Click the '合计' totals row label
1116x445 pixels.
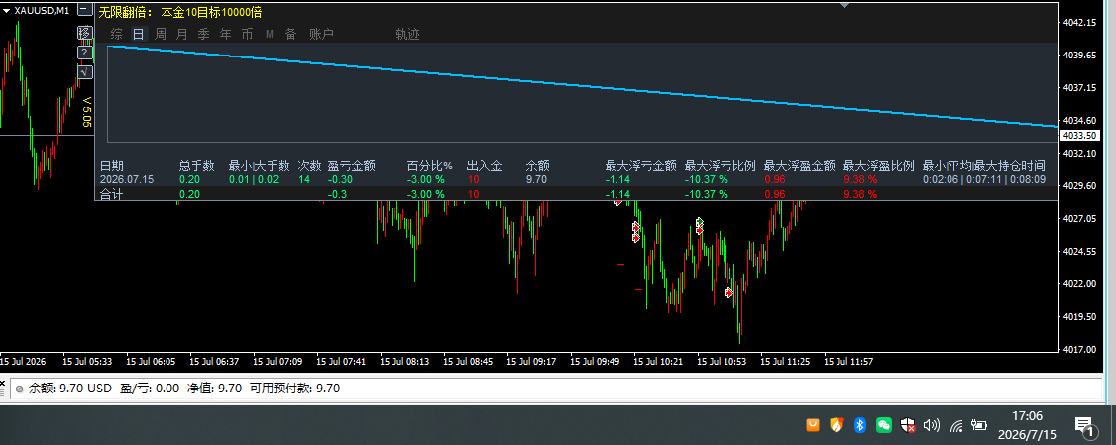coord(111,194)
